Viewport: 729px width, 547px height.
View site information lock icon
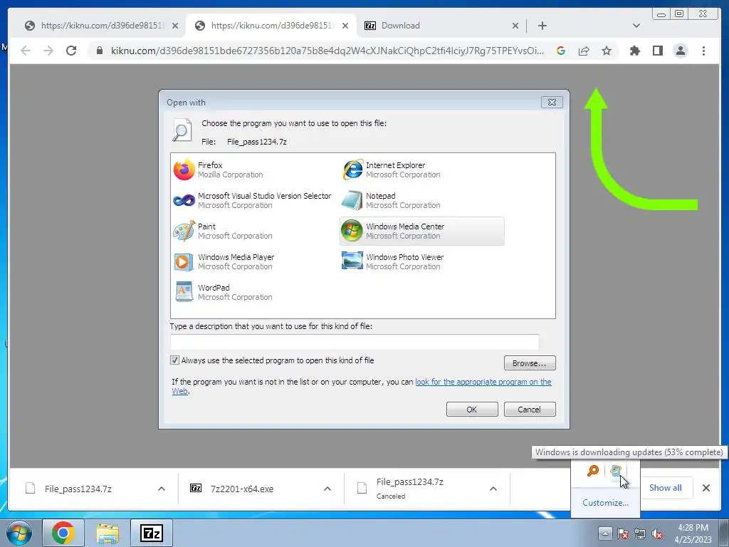[99, 51]
